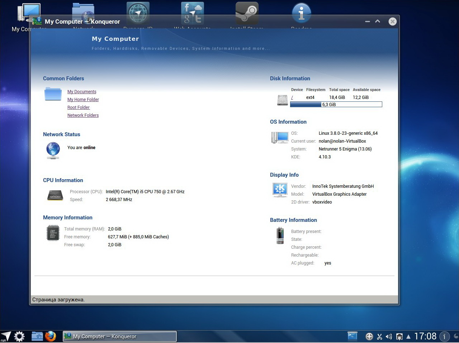Maximize the Konqueror window

coord(378,21)
